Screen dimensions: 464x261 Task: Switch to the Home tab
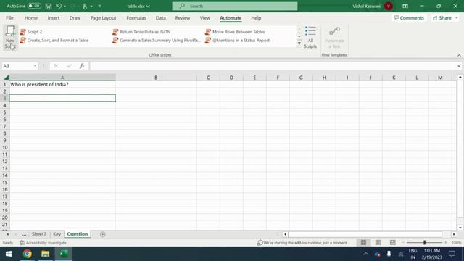[x=30, y=18]
